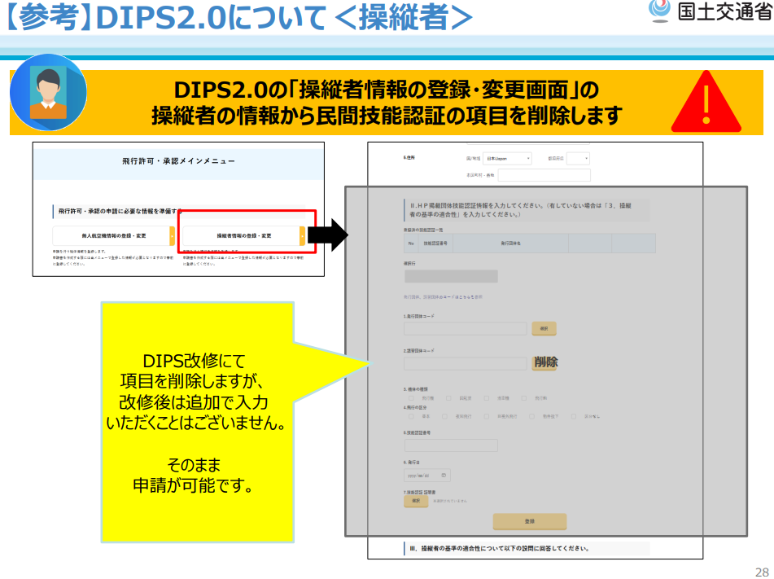The width and height of the screenshot is (774, 579).
Task: Open the code reference link under 選択行
Action: click(444, 297)
